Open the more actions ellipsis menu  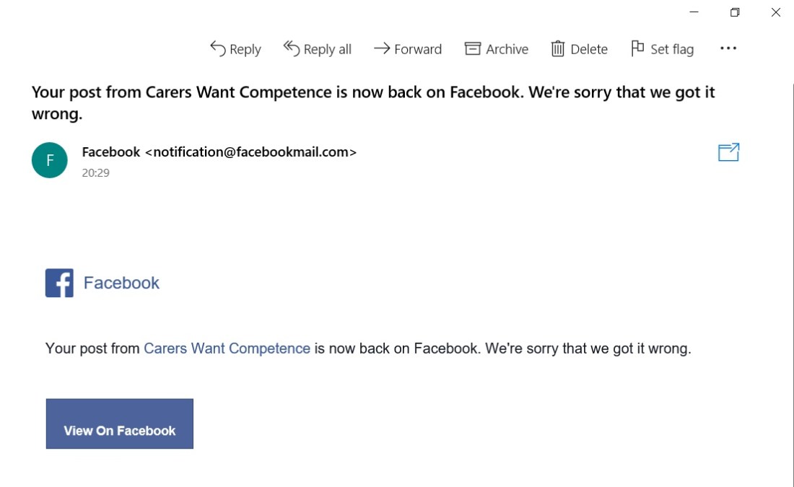[x=728, y=48]
